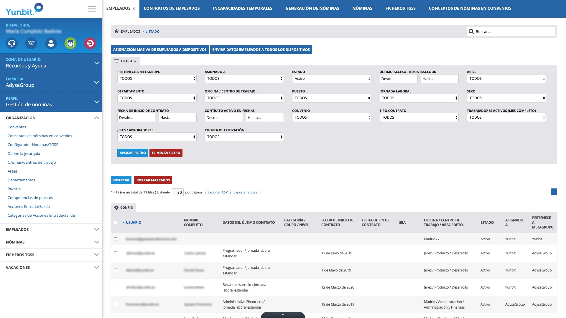This screenshot has width=566, height=318.
Task: Close the EMPLEADOS tab
Action: tap(134, 9)
